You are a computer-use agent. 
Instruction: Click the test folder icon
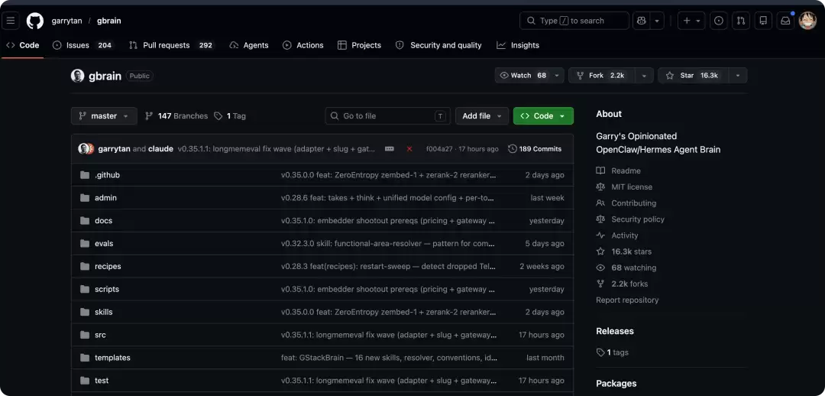point(85,380)
